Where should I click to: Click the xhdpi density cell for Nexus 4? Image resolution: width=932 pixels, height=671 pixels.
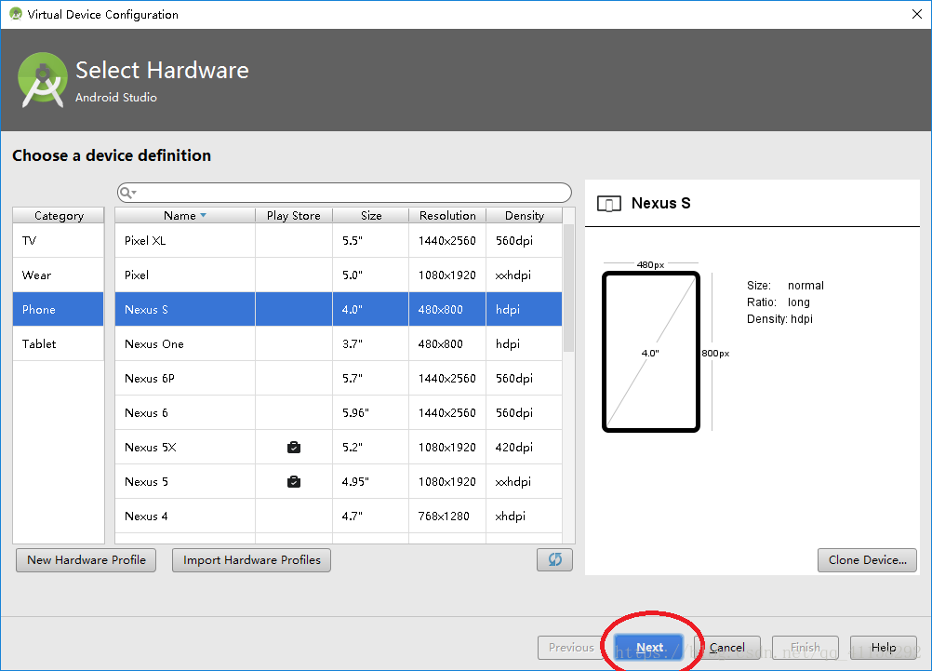[x=525, y=517]
